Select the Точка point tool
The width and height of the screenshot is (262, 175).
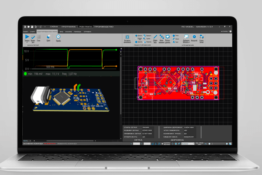pyautogui.click(x=176, y=36)
